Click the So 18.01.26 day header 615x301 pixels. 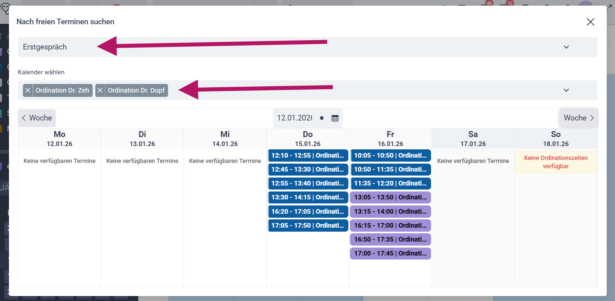click(x=556, y=139)
